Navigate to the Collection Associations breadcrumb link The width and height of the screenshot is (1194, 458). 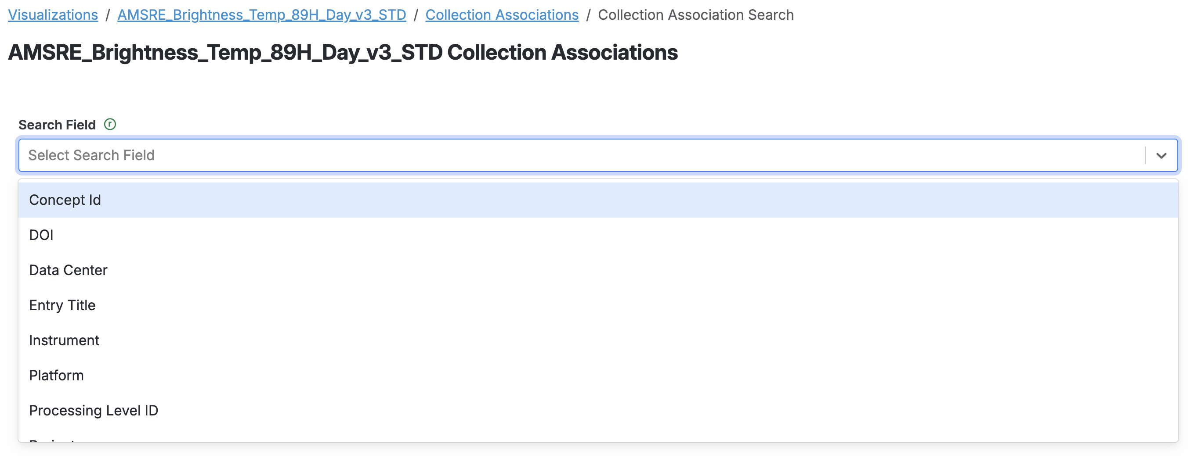click(x=502, y=15)
